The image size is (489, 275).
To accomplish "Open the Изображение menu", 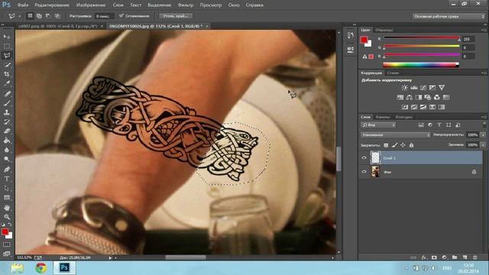I will [x=91, y=5].
